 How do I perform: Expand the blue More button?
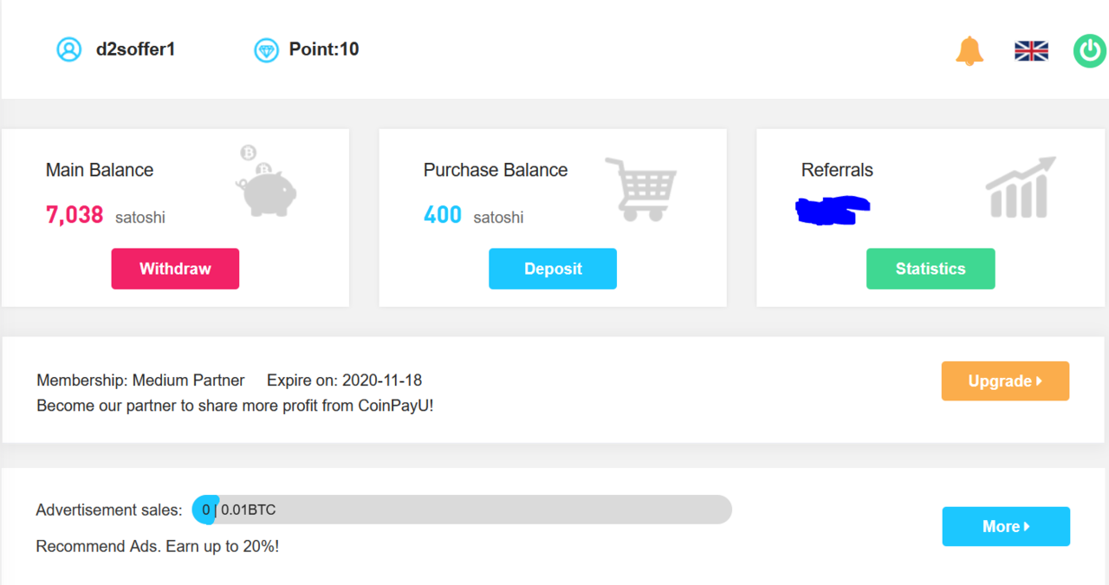tap(1006, 526)
